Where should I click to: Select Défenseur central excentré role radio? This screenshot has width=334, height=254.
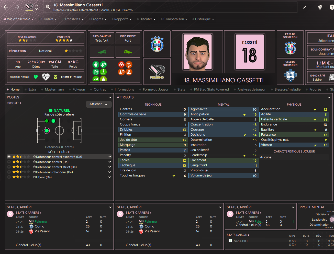coord(9,157)
